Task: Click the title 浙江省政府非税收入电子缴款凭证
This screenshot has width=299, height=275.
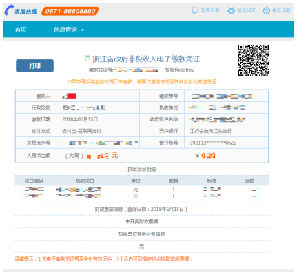Action: [146, 59]
